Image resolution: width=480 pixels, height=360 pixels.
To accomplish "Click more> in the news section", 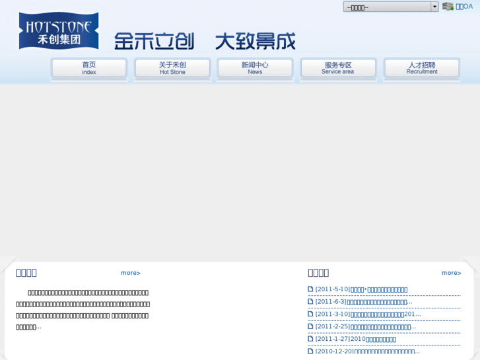I will 452,273.
